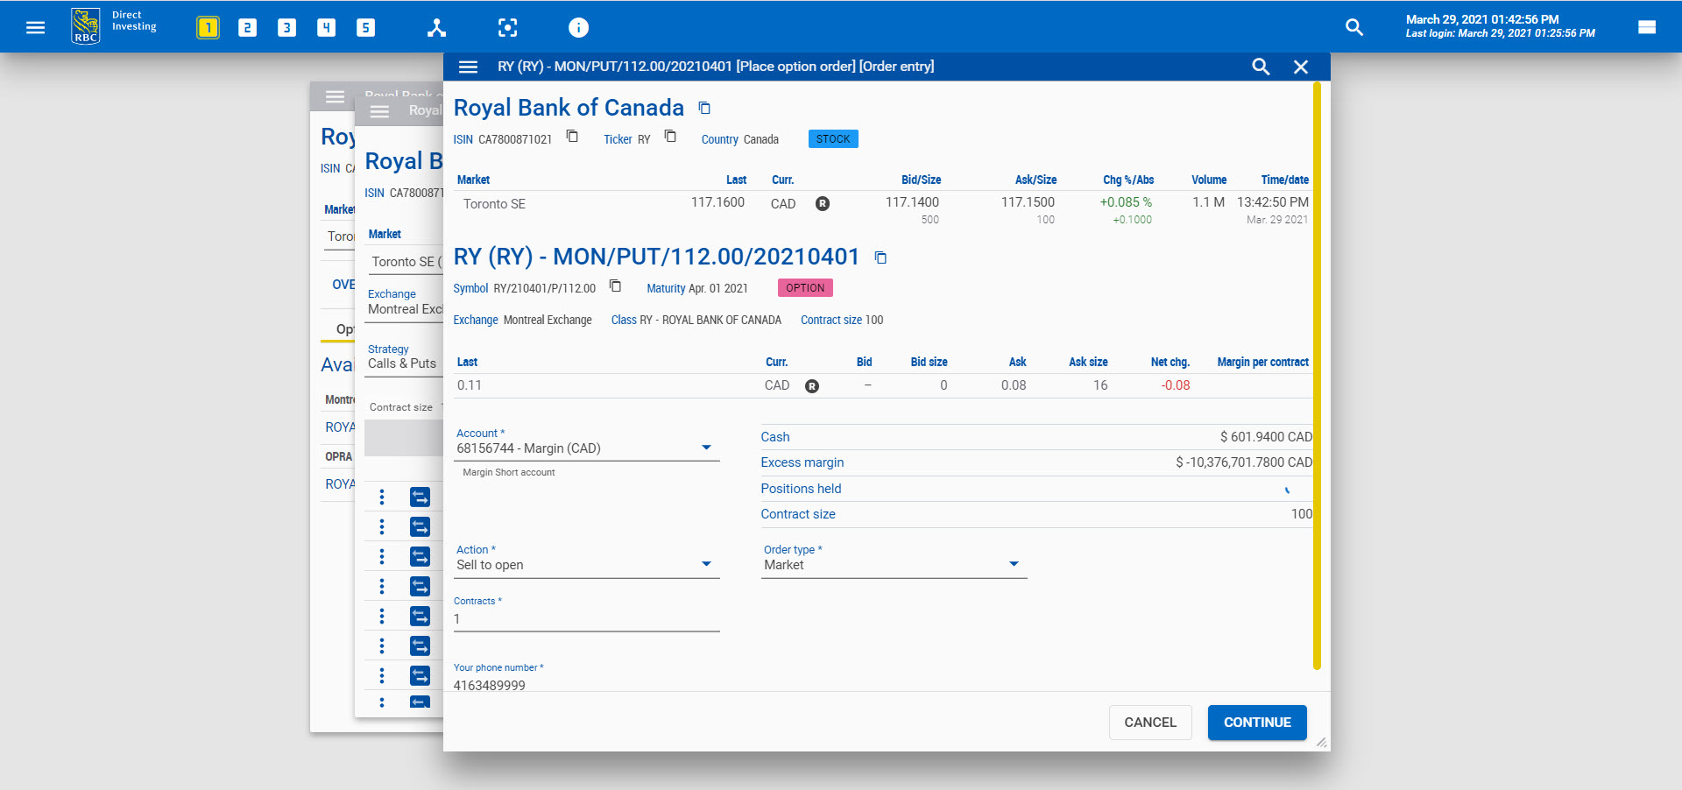Screen dimensions: 1682x790
Task: Click the CONTINUE button
Action: click(x=1256, y=722)
